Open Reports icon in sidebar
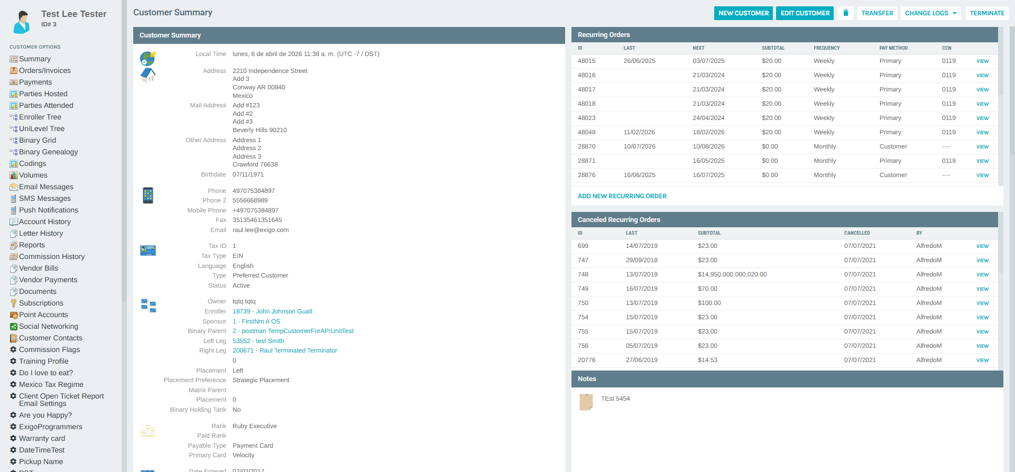 pos(14,245)
